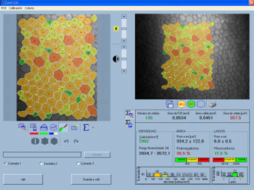Click contrast scrollbar down arrow

pyautogui.click(x=124, y=71)
